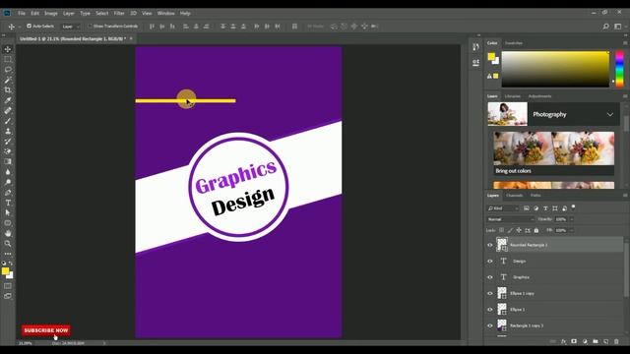Select the Eraser tool
The image size is (630, 354).
pos(8,151)
